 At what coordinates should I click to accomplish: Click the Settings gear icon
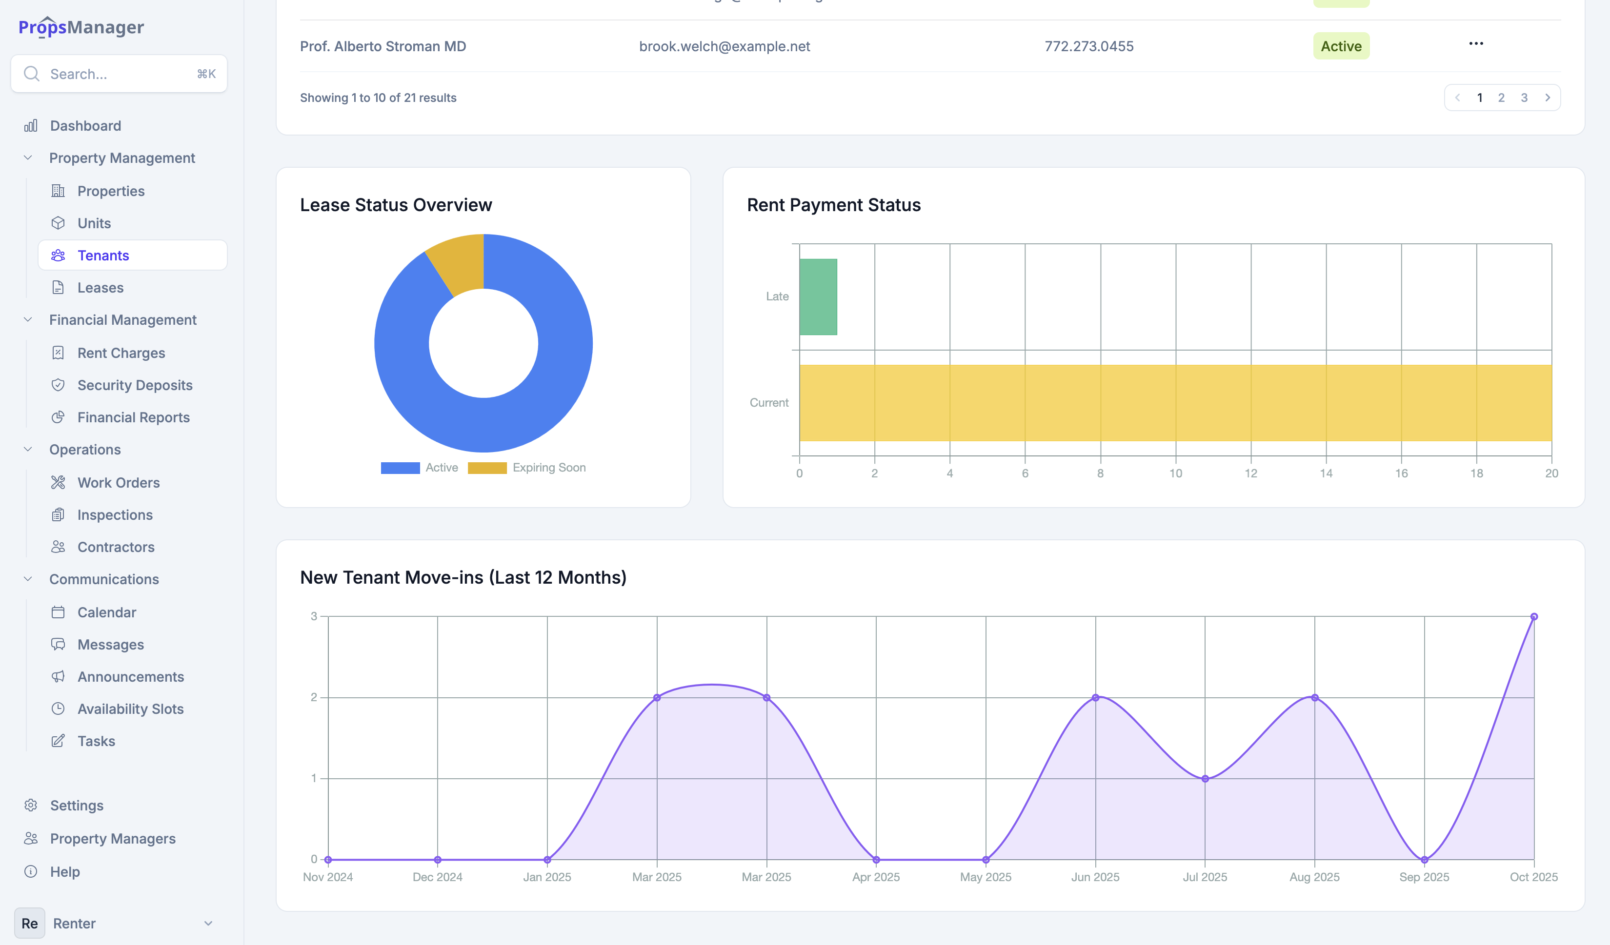[31, 805]
